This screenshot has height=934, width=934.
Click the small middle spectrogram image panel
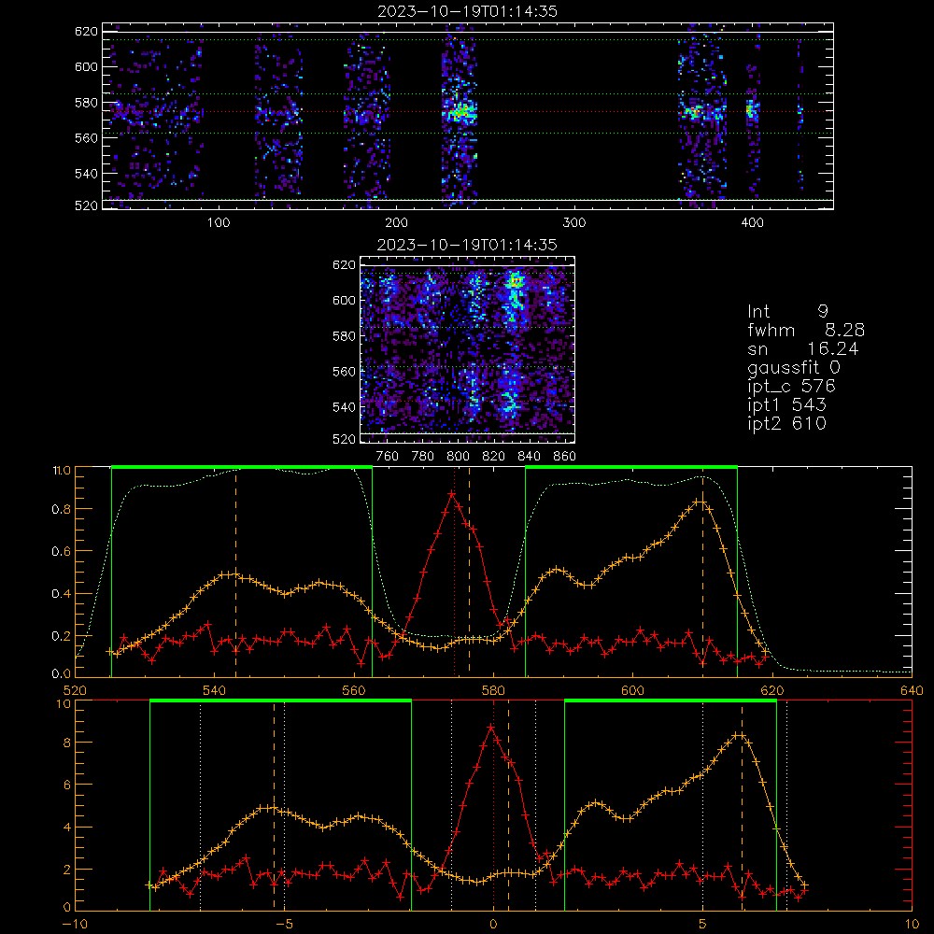(x=467, y=349)
